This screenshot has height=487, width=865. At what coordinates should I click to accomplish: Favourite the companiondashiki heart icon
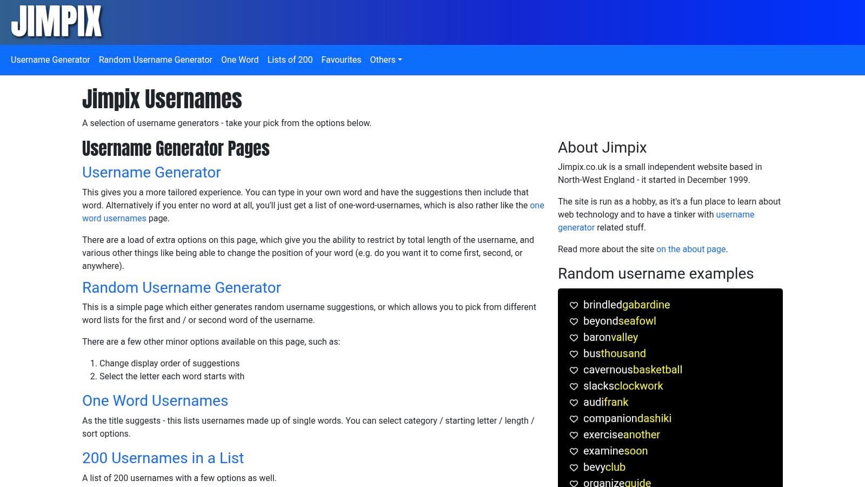tap(574, 419)
